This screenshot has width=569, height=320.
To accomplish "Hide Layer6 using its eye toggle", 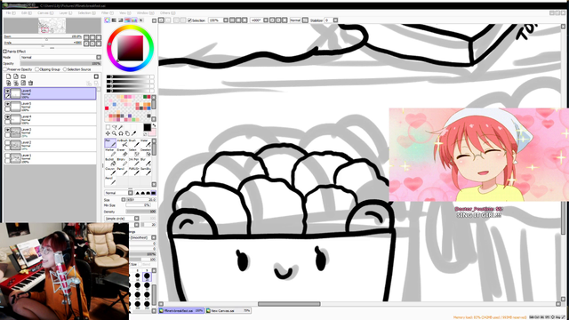I will click(x=8, y=91).
